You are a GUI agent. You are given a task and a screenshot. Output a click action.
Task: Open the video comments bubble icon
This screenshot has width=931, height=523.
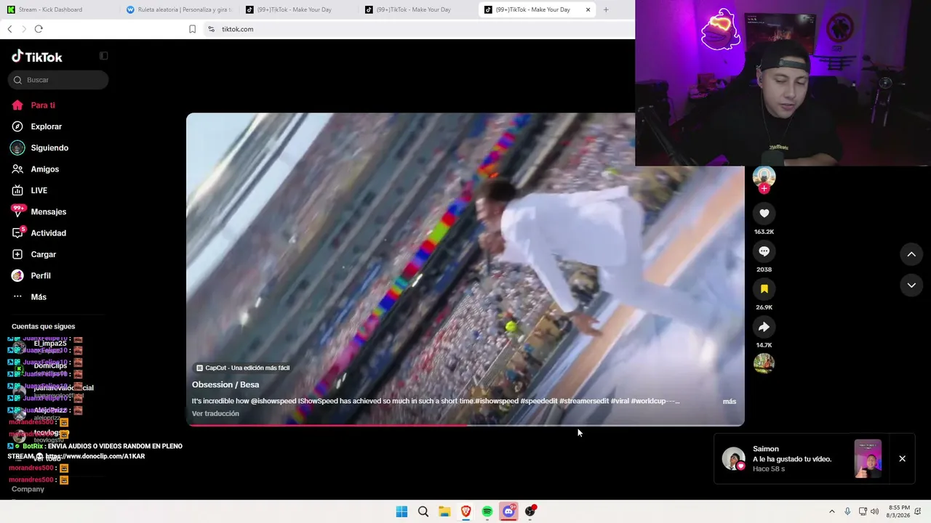pos(764,251)
